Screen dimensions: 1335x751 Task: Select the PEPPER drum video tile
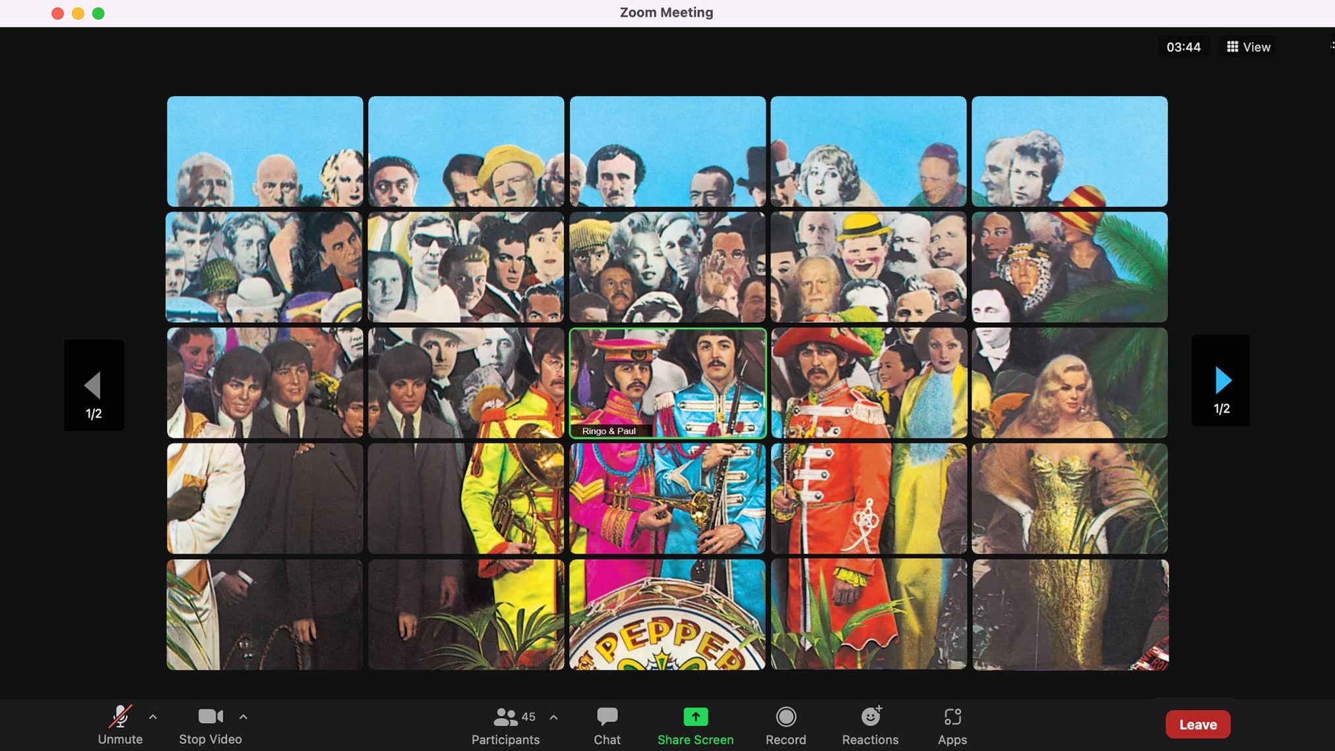(667, 615)
